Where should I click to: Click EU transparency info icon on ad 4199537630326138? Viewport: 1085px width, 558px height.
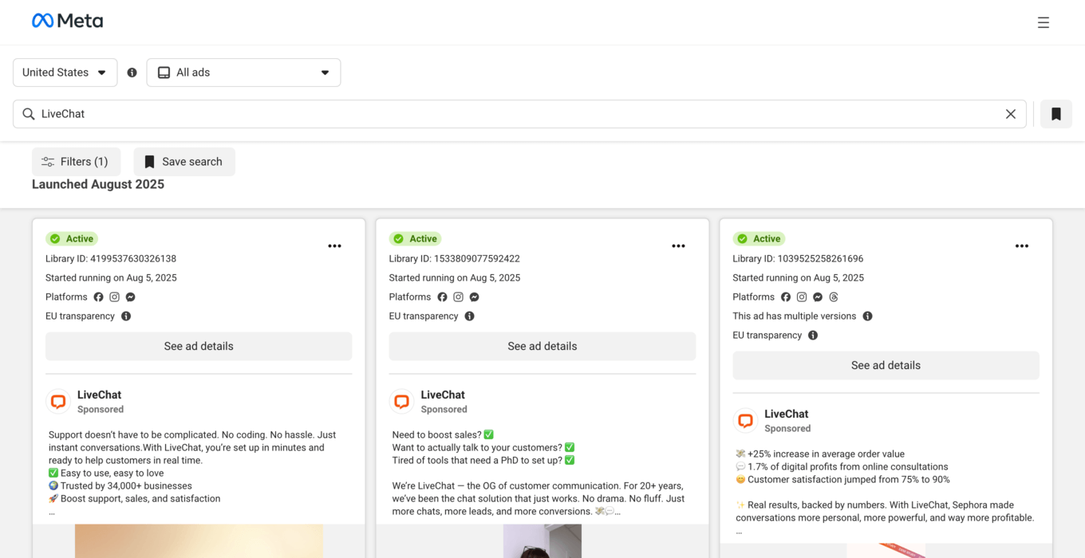click(126, 316)
